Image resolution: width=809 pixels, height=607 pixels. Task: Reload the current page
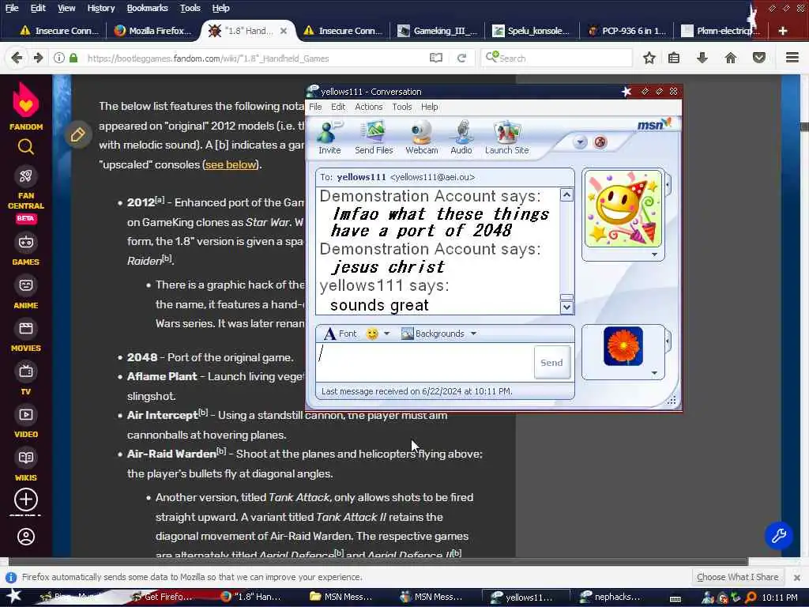pos(461,58)
